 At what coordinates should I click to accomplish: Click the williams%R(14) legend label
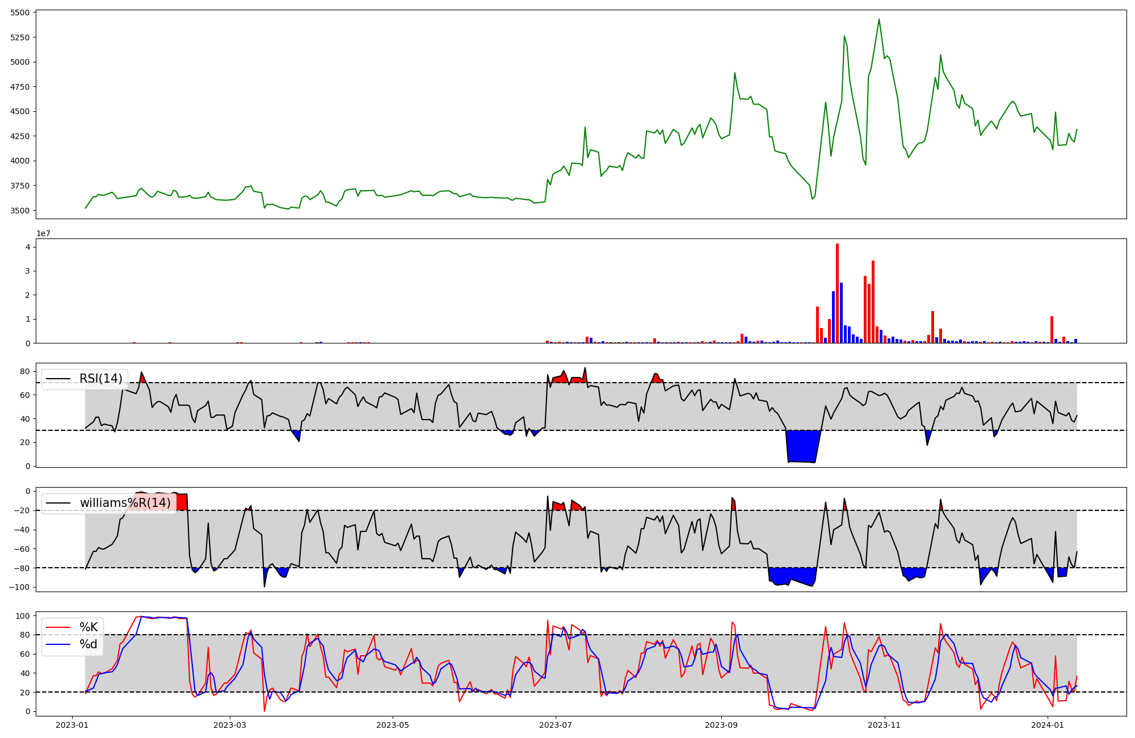125,503
